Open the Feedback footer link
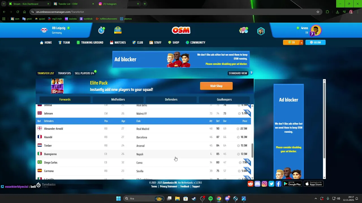Image resolution: width=362 pixels, height=203 pixels. tap(185, 187)
